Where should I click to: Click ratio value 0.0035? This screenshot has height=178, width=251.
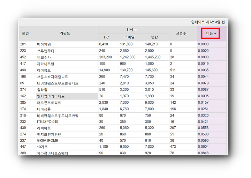click(203, 70)
